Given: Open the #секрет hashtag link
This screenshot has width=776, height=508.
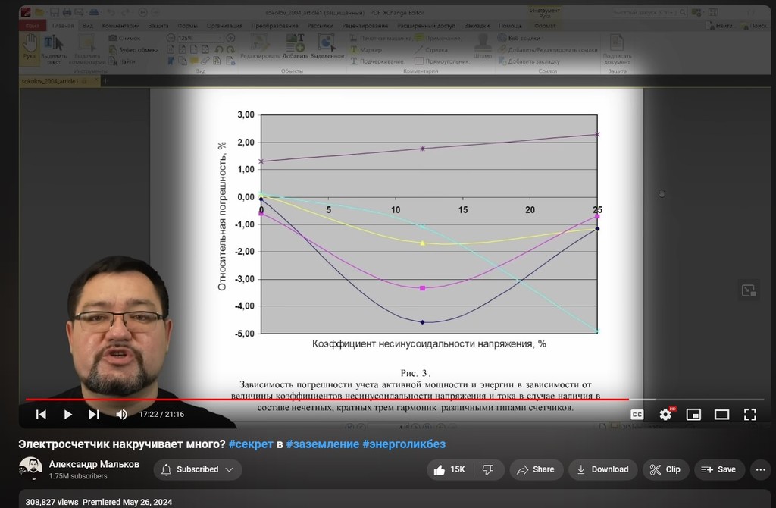Looking at the screenshot, I should [250, 444].
